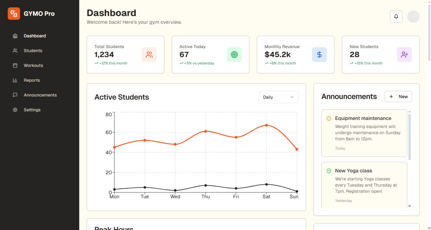The image size is (431, 230).
Task: Click the Announcements panel heading
Action: point(349,97)
